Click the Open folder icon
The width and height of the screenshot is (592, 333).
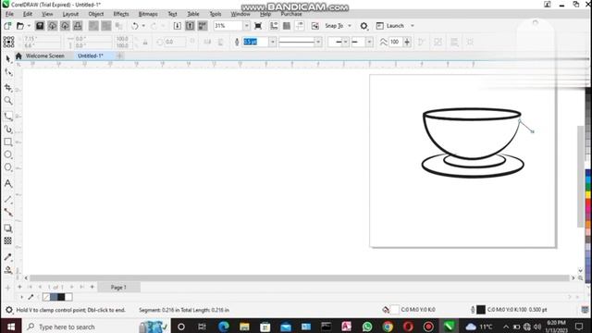pyautogui.click(x=20, y=26)
